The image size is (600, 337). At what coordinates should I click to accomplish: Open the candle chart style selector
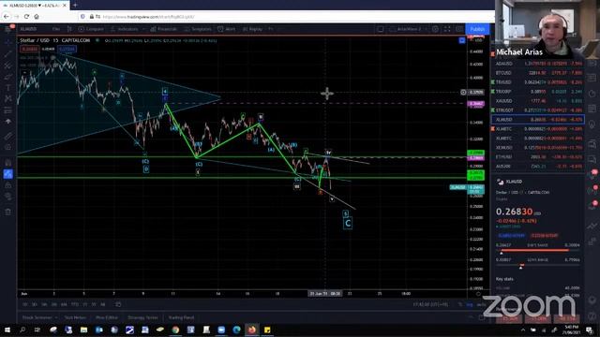(69, 29)
